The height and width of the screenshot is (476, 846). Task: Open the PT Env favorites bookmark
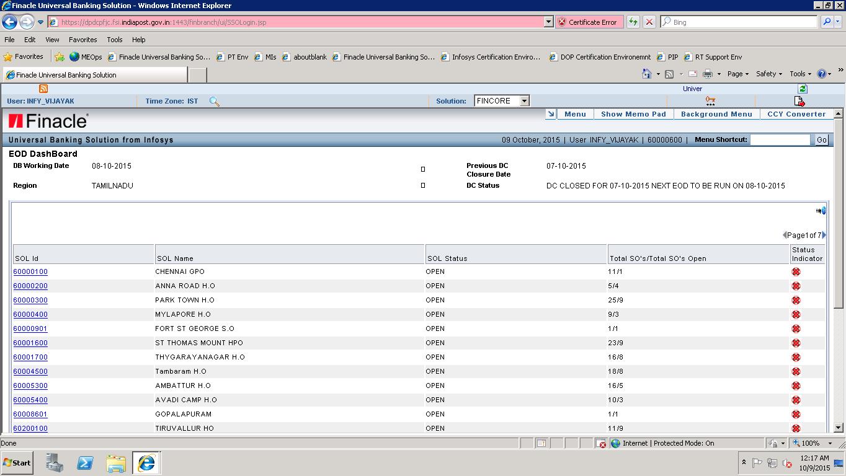[232, 56]
